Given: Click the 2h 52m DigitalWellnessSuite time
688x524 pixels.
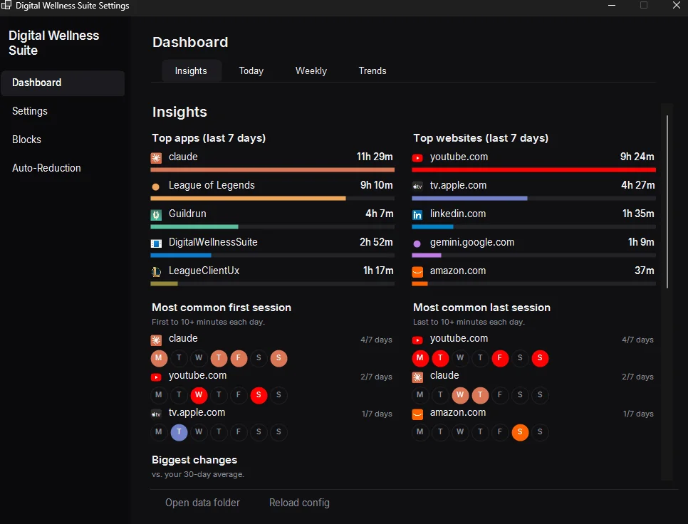Looking at the screenshot, I should (376, 243).
